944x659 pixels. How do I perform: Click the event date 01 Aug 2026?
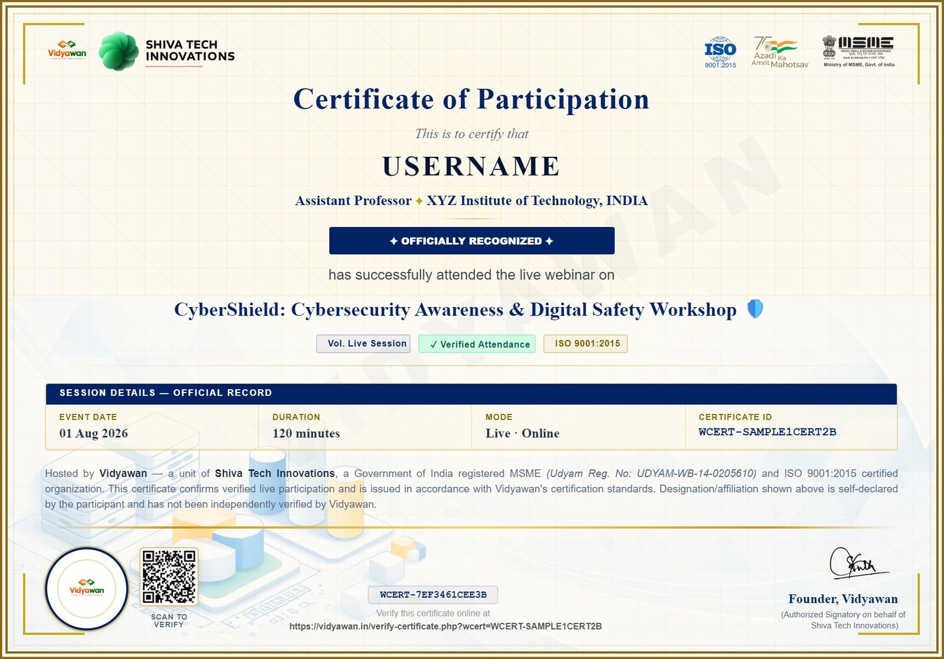pyautogui.click(x=93, y=433)
